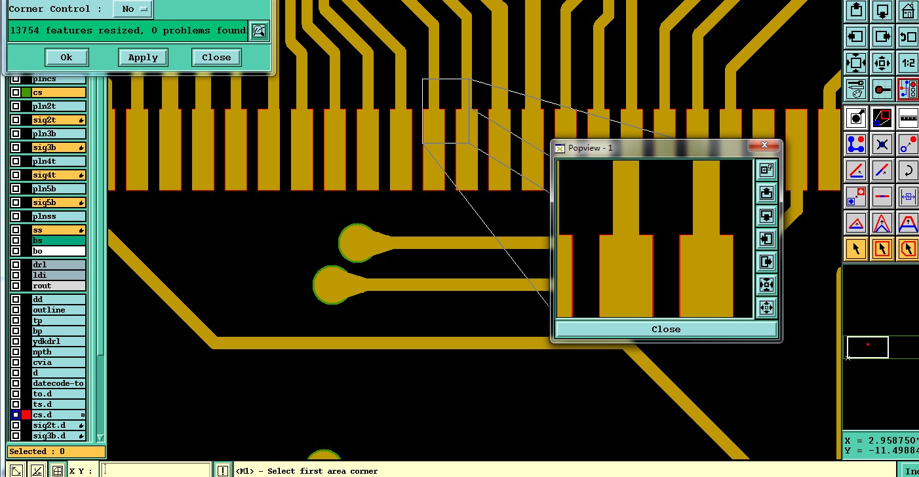This screenshot has height=477, width=919.
Task: Click Close in the resize dialog
Action: point(216,58)
